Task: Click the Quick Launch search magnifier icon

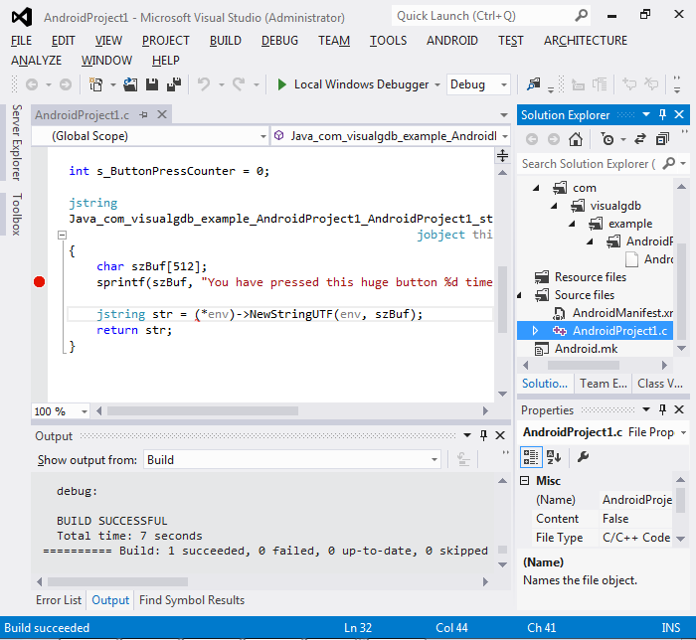Action: tap(581, 16)
